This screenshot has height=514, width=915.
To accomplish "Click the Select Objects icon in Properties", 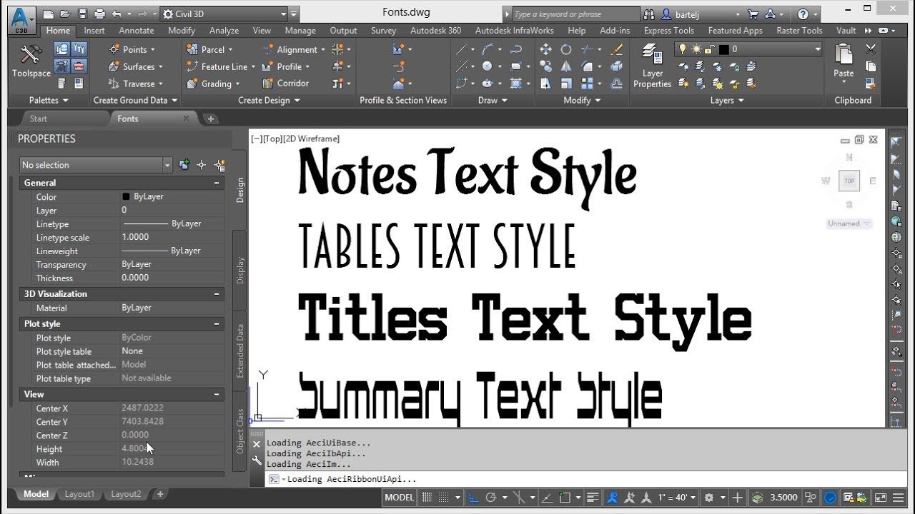I will (202, 165).
